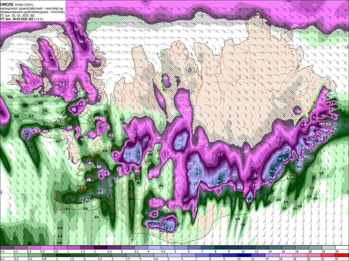Image resolution: width=349 pixels, height=261 pixels.
Task: Click the 15W longitude label
Action: pos(289,1)
